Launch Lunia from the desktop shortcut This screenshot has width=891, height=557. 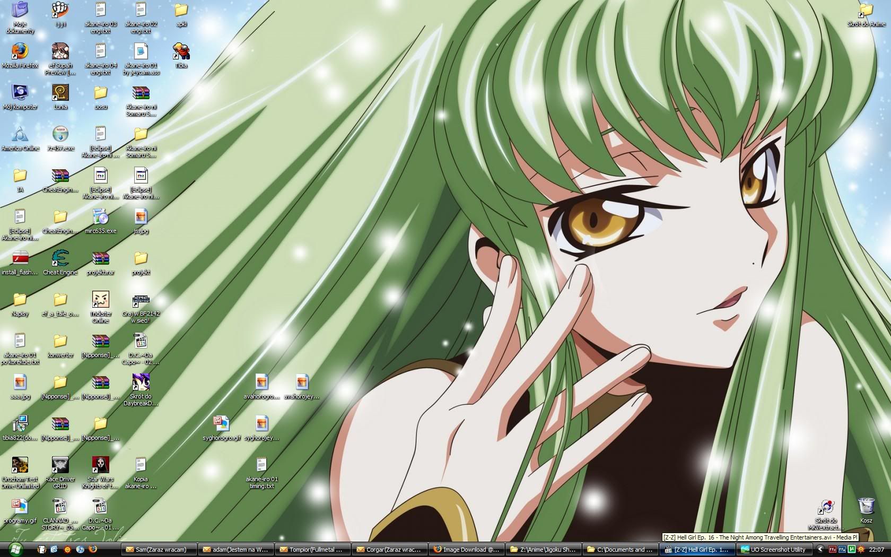pyautogui.click(x=60, y=97)
